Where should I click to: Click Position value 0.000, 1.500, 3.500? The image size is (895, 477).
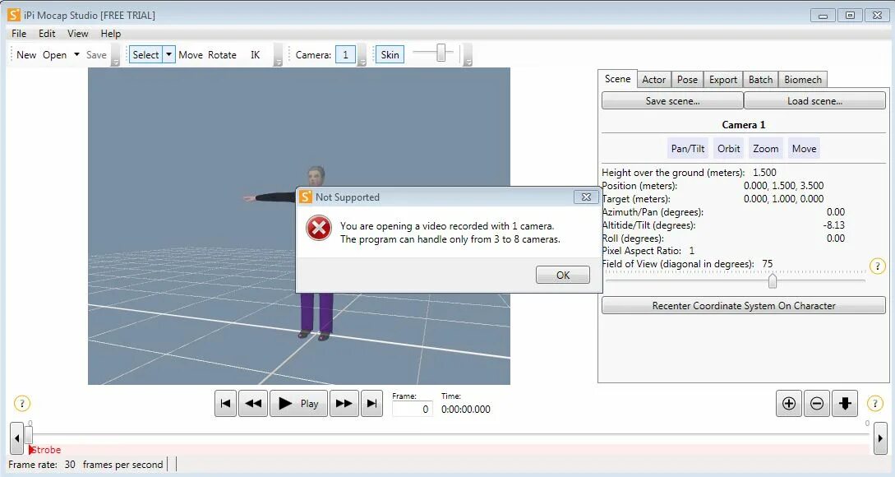(x=783, y=186)
